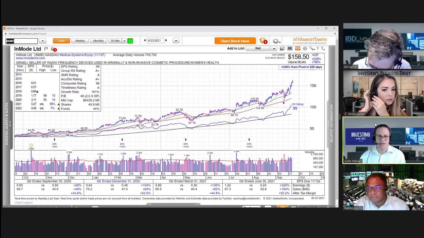424x238 pixels.
Task: Click the price $158.50
Action: tap(298, 57)
